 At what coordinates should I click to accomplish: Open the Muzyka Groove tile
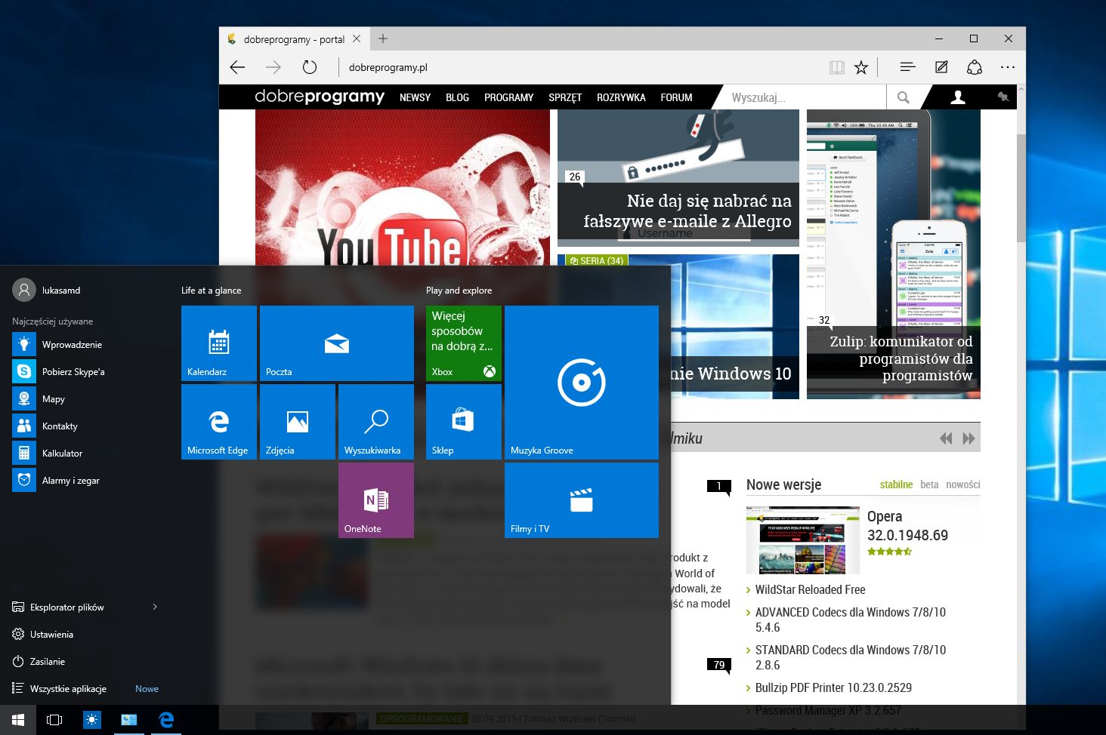(581, 383)
